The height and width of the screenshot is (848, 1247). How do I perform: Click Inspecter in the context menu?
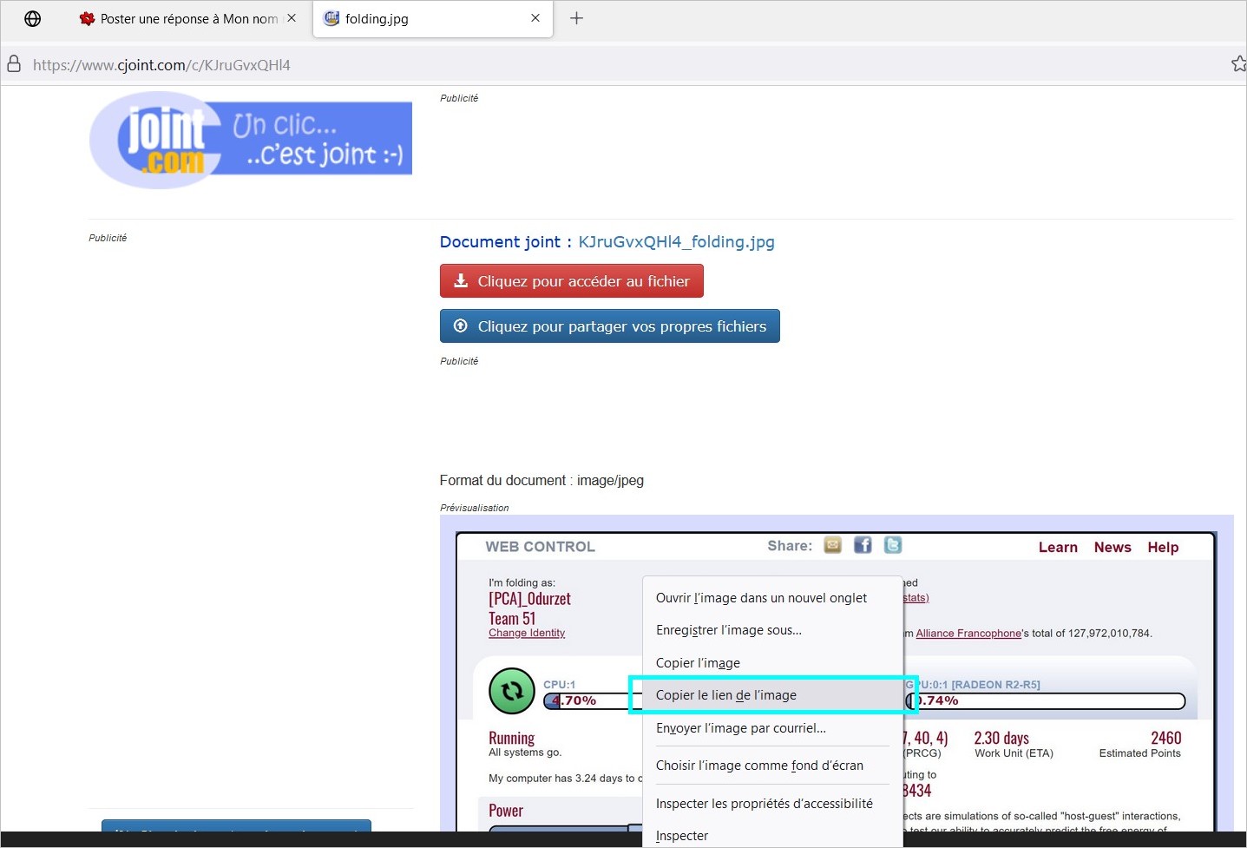[682, 836]
